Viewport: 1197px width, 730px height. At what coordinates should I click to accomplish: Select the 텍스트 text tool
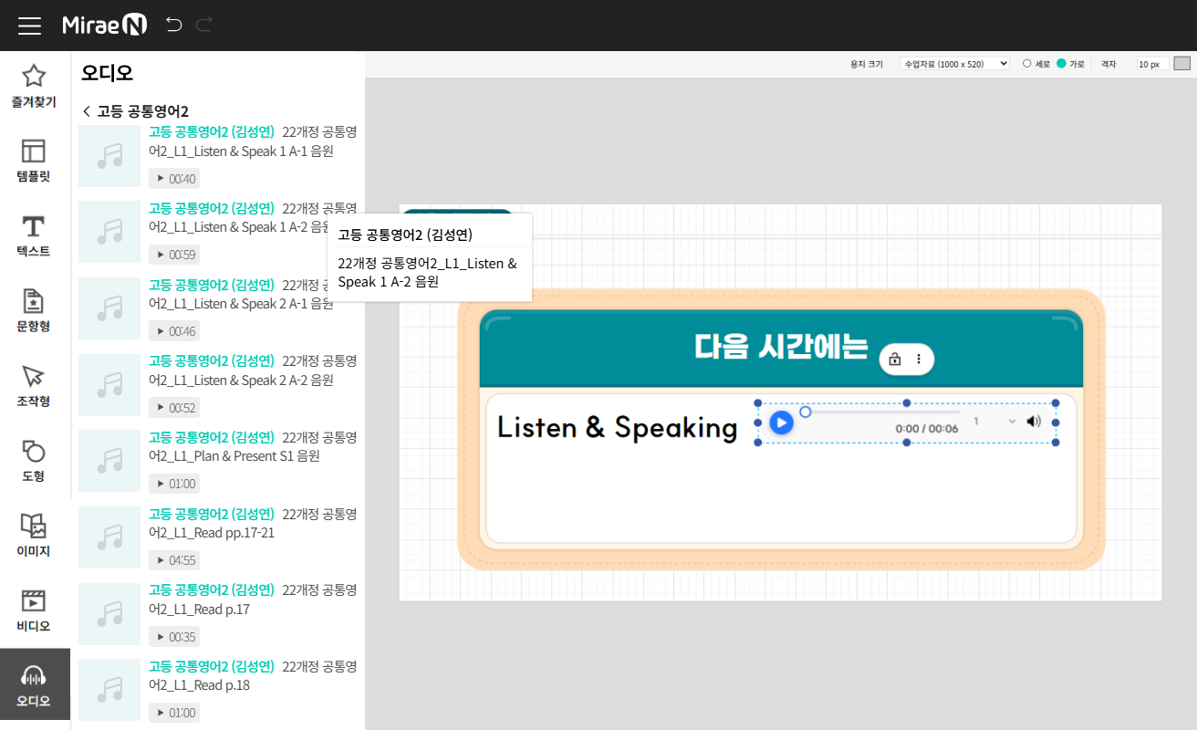[x=34, y=236]
